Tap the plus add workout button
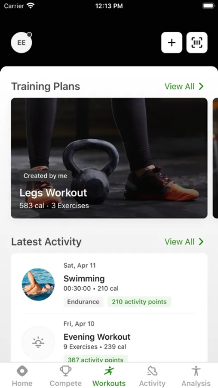Image resolution: width=218 pixels, height=388 pixels. pos(172,43)
